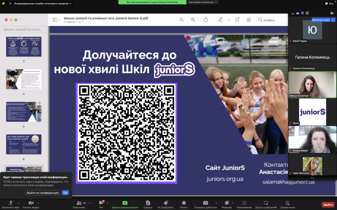This screenshot has height=210, width=337.
Task: Click the Вид view button
Action: click(x=329, y=3)
